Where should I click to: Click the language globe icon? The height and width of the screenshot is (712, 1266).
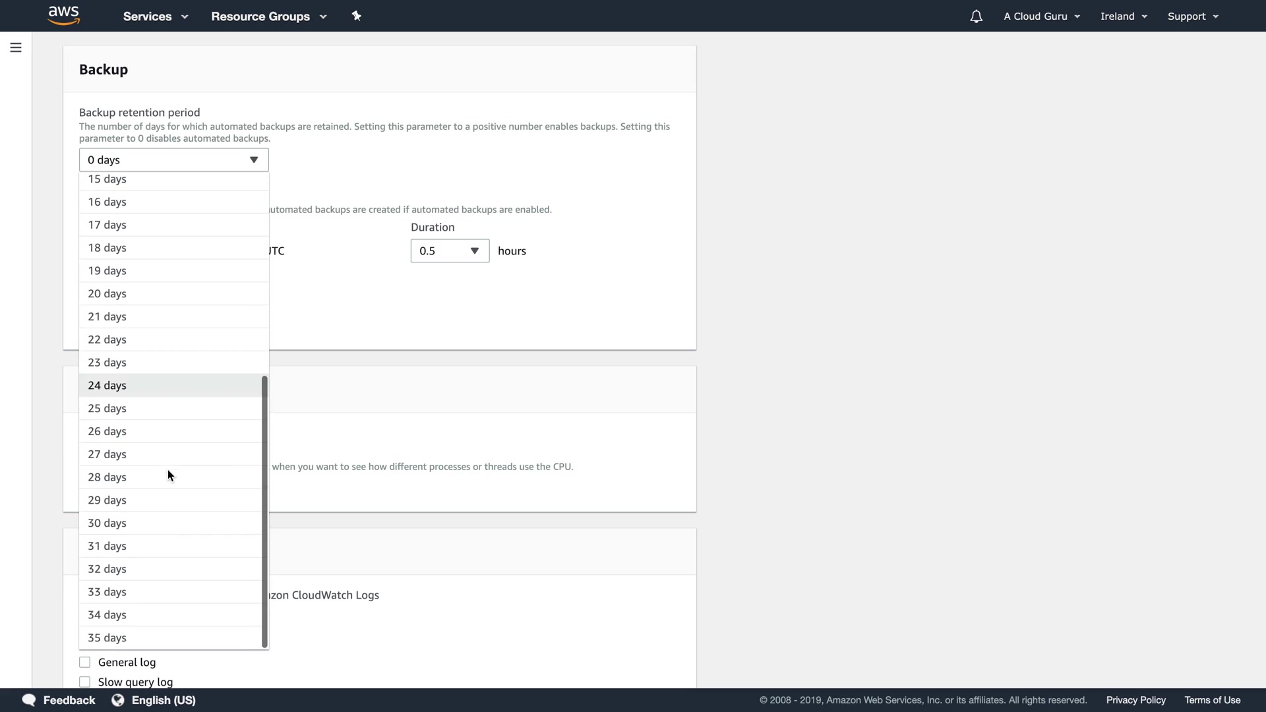[x=118, y=700]
